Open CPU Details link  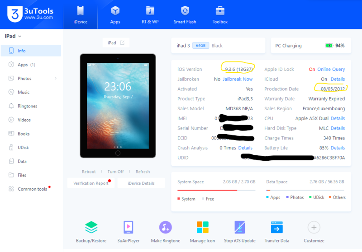(338, 118)
